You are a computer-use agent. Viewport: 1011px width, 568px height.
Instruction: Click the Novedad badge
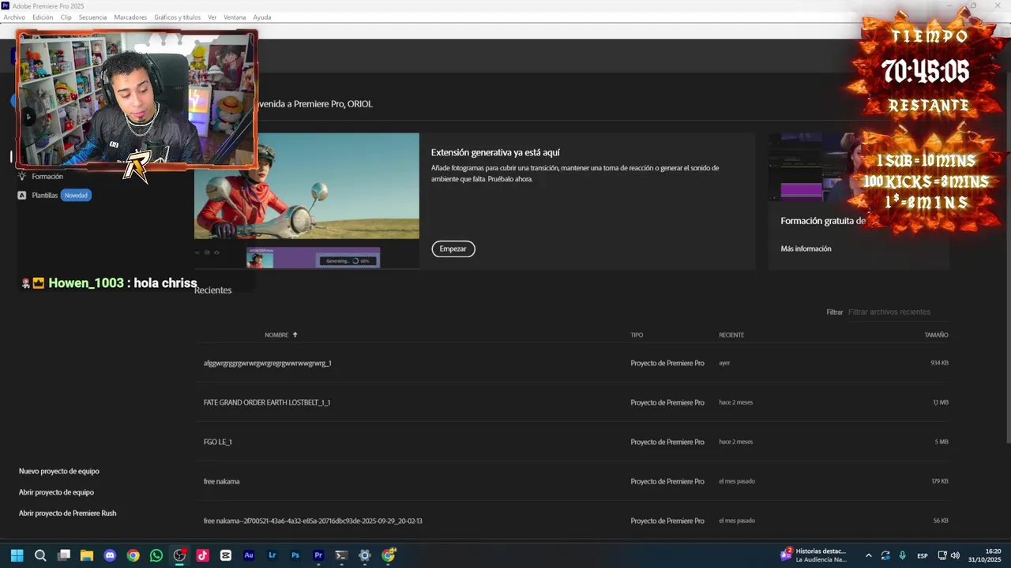76,195
